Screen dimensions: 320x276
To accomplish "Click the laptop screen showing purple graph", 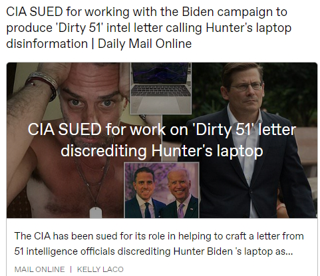I will click(x=161, y=73).
